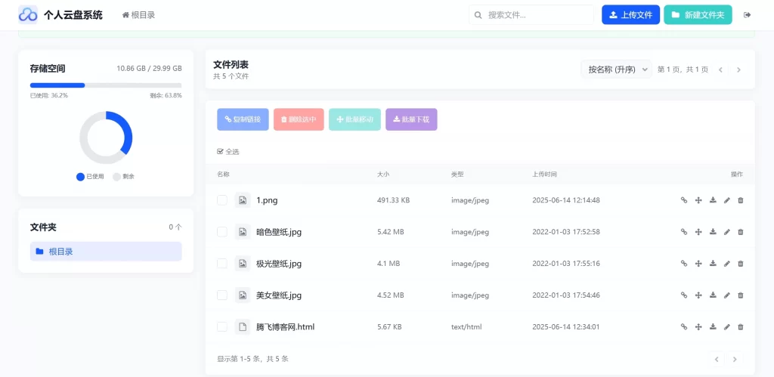Click the cloud logo of 个人云盘系统
The width and height of the screenshot is (774, 377).
28,15
